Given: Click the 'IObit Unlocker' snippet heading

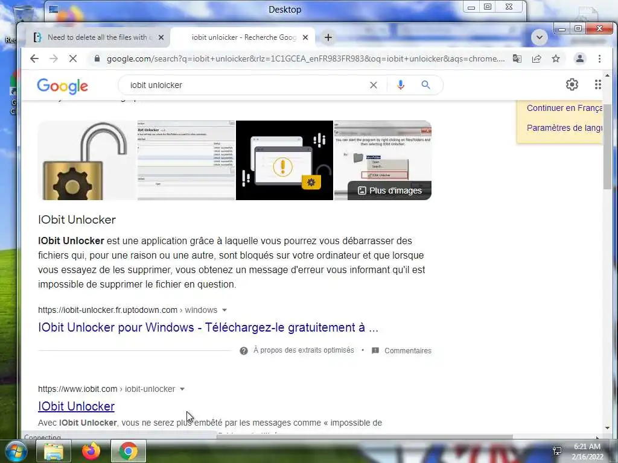Looking at the screenshot, I should pos(77,219).
